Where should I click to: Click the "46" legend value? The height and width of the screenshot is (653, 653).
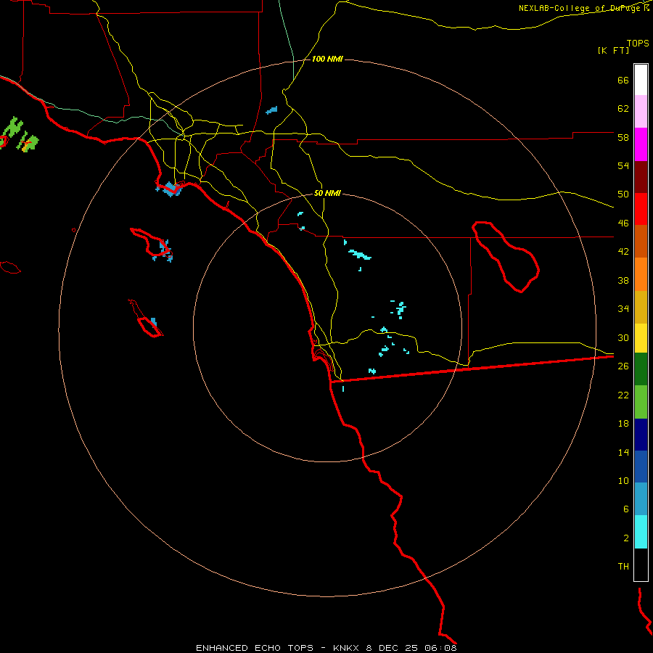(623, 223)
